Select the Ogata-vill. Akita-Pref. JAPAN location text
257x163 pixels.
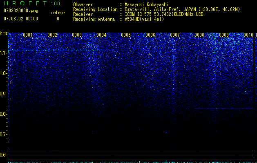click(182, 9)
